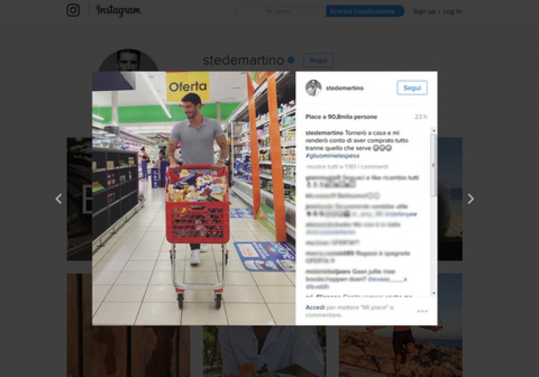Click the Instagram camera logo icon
539x377 pixels.
coord(73,10)
